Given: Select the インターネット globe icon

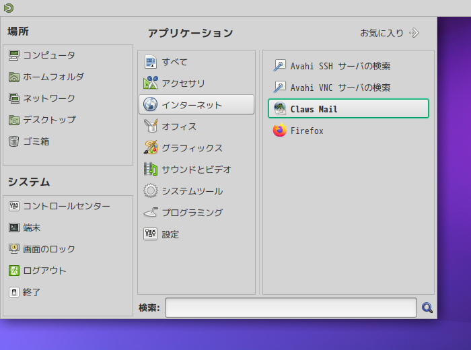Looking at the screenshot, I should pyautogui.click(x=150, y=104).
